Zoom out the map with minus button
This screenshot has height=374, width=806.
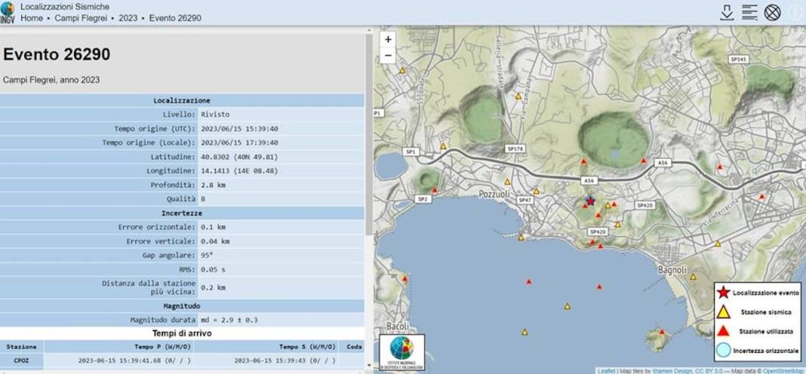pyautogui.click(x=388, y=56)
